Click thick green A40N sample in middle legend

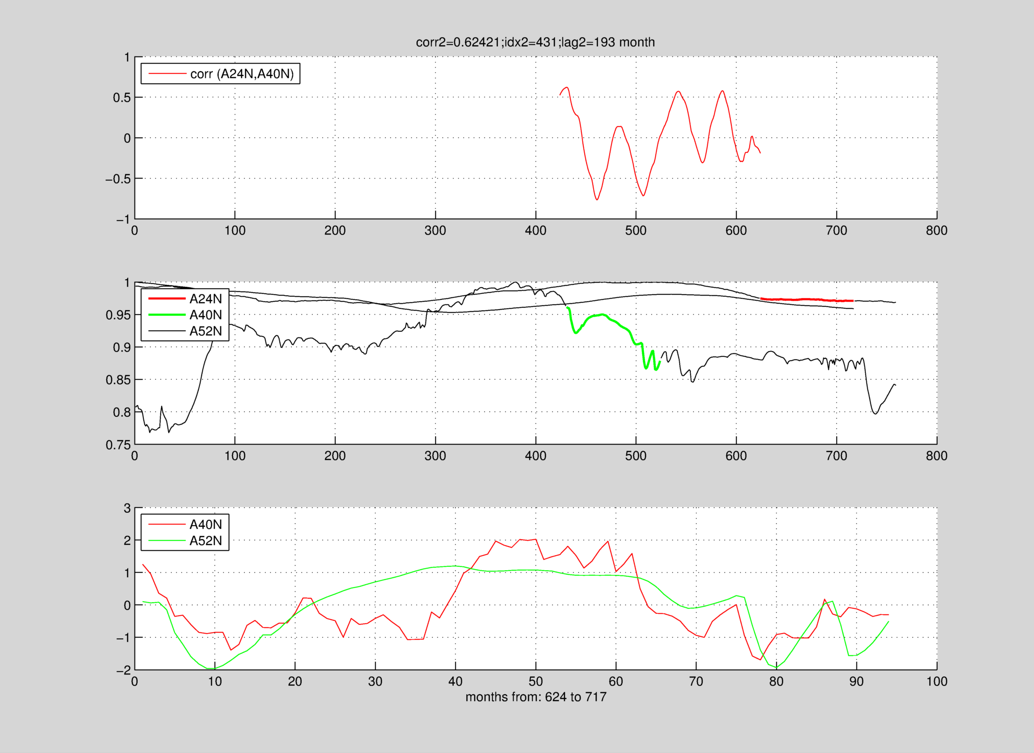pyautogui.click(x=167, y=315)
